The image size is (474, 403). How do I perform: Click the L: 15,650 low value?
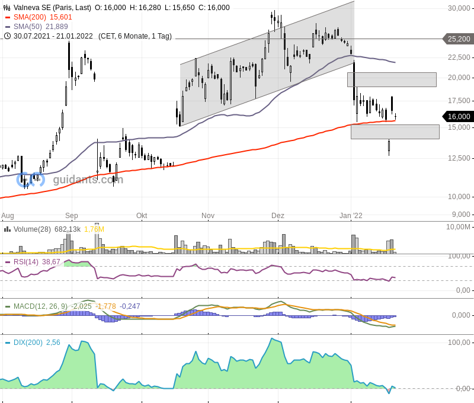pos(180,8)
